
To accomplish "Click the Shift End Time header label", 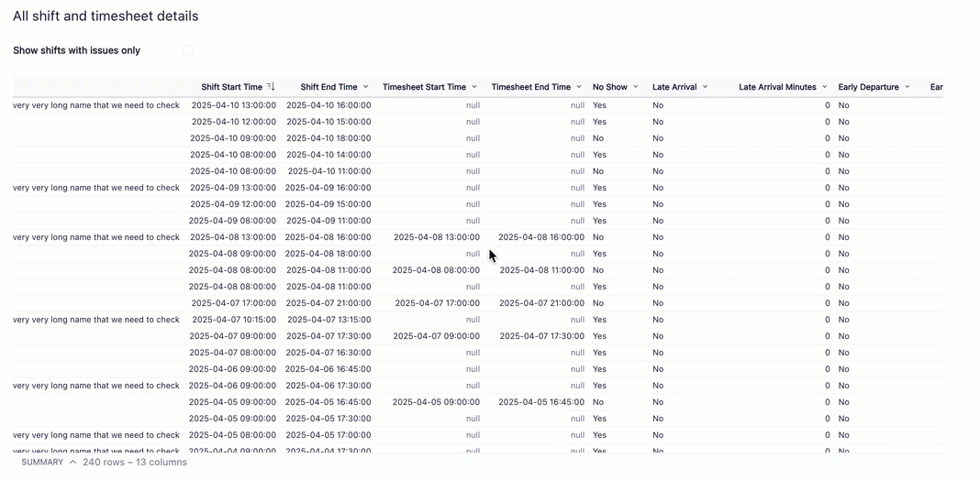I will pyautogui.click(x=329, y=87).
